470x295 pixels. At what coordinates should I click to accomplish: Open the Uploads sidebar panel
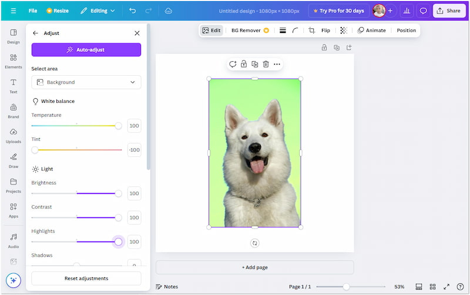click(13, 135)
